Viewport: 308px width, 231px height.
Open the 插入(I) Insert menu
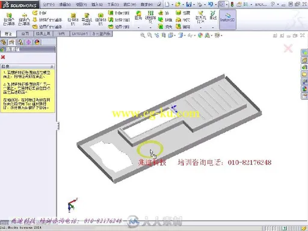click(97, 4)
